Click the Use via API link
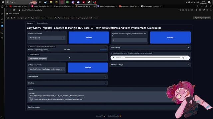 click(x=101, y=116)
